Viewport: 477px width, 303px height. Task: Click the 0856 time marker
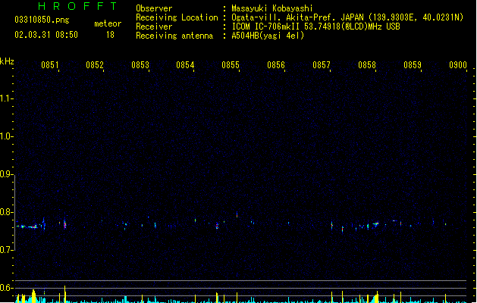coord(276,65)
